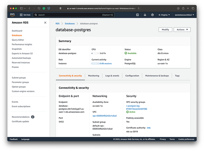This screenshot has height=151, width=204.
Task: Open Performance insights
Action: (22, 44)
